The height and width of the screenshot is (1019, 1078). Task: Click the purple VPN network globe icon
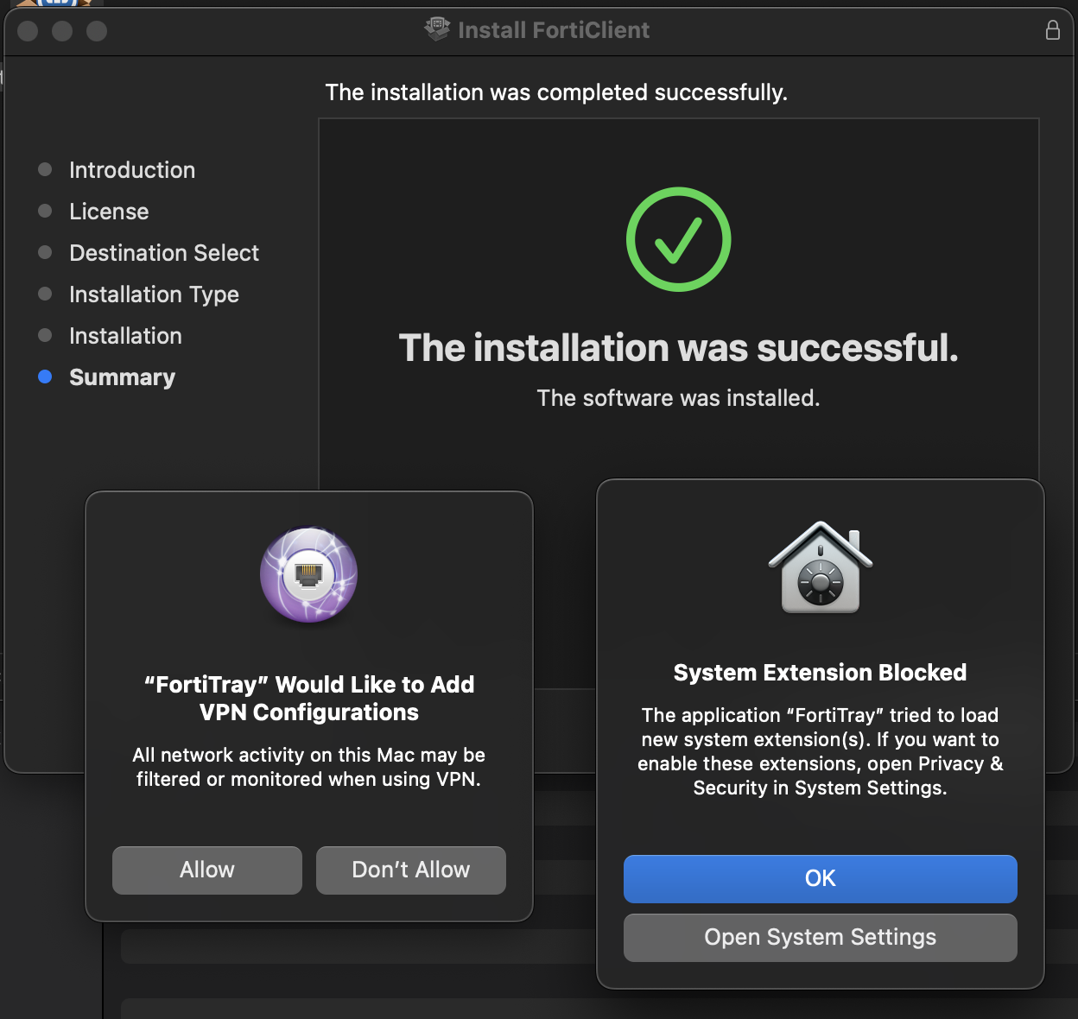[x=309, y=574]
